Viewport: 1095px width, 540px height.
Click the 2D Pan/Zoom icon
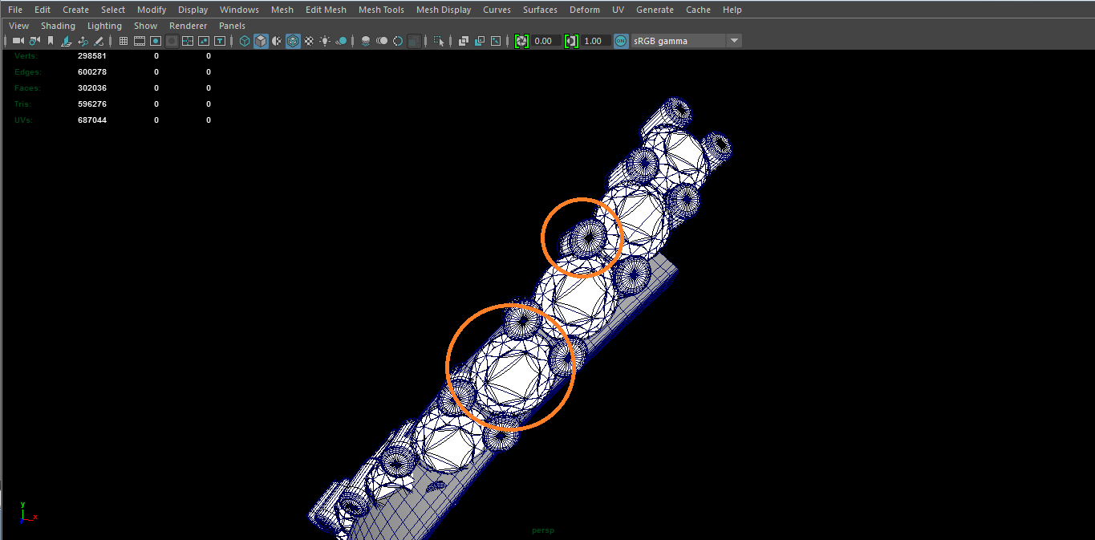coord(83,41)
